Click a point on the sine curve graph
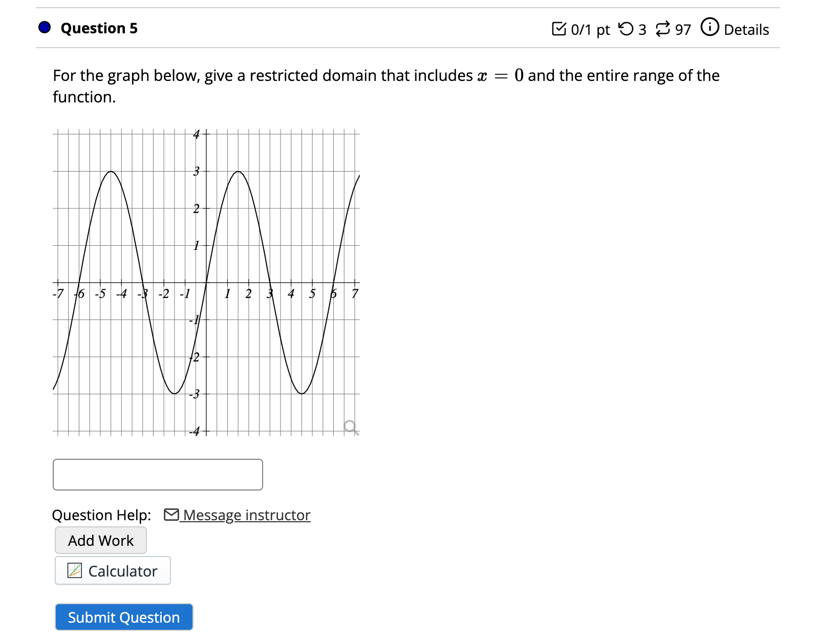Screen dimensions: 818x639 pos(238,172)
